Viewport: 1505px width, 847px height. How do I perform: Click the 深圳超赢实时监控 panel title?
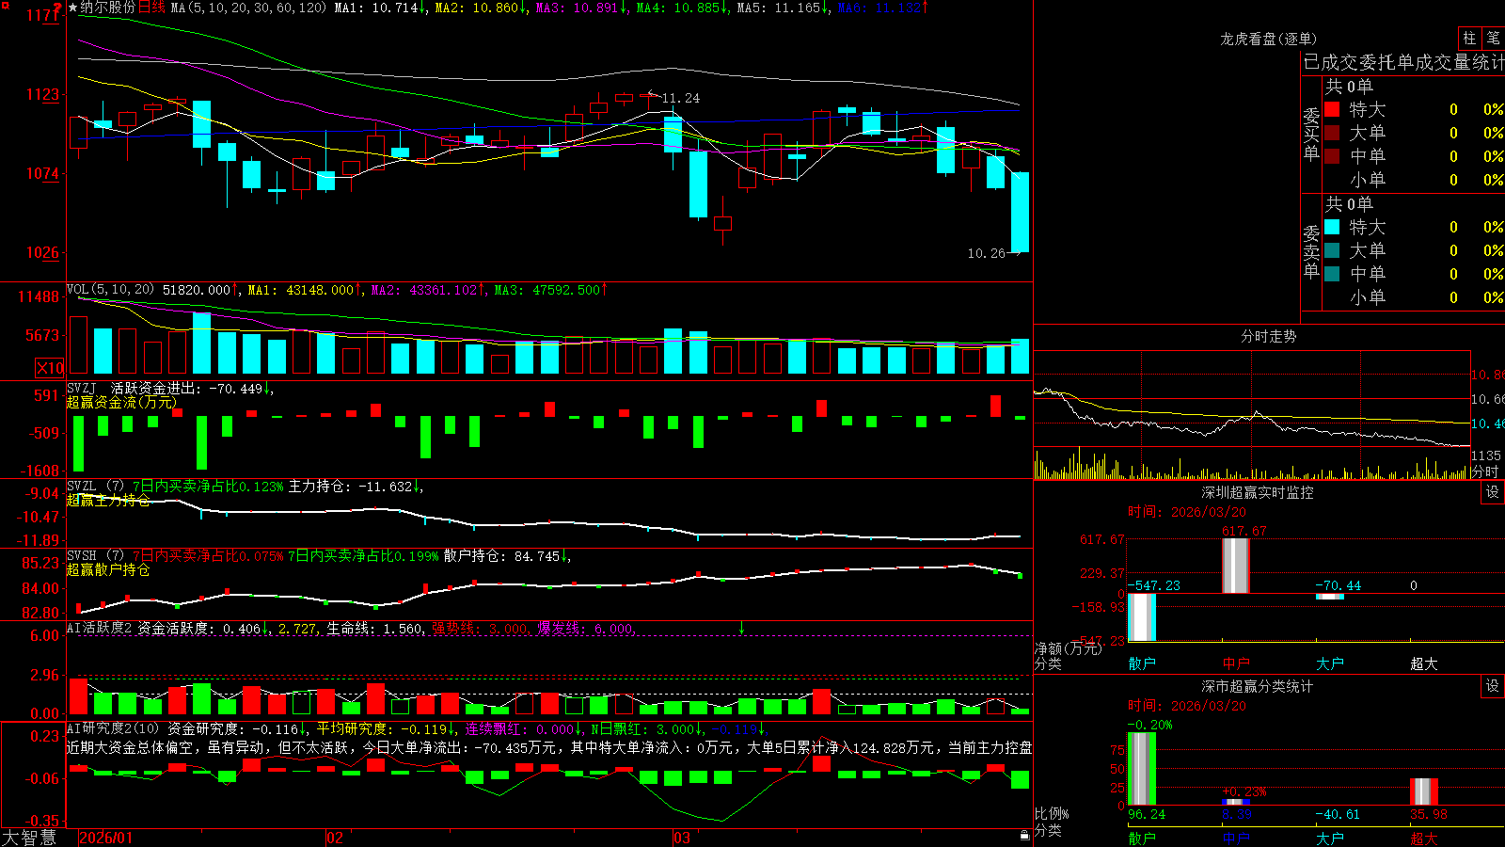1258,492
